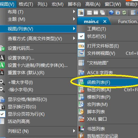The width and height of the screenshot is (138, 138).
Task: Click the globe browser toolbar icon
Action: (111, 12)
